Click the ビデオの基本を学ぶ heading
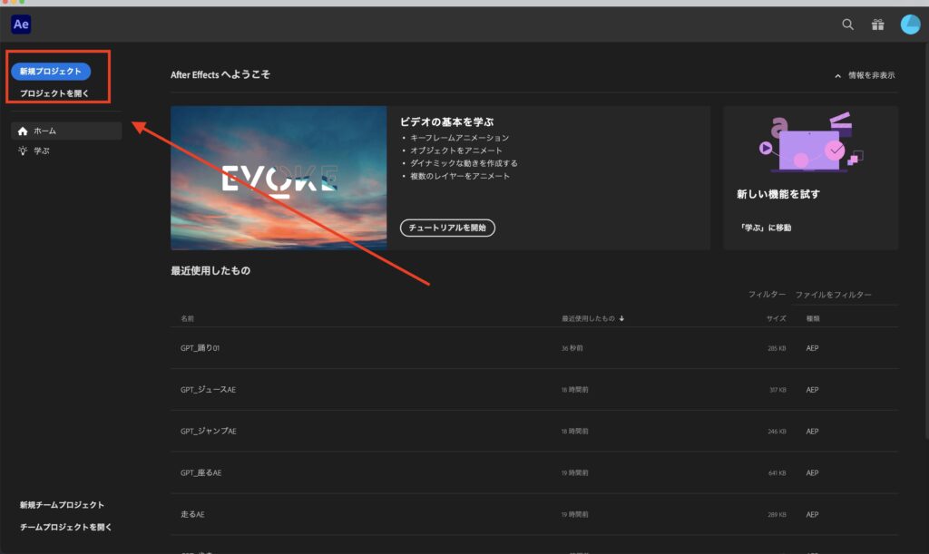The image size is (929, 554). tap(446, 121)
